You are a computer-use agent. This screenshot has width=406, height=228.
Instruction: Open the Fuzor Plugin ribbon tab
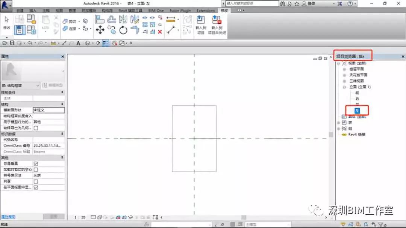point(180,11)
